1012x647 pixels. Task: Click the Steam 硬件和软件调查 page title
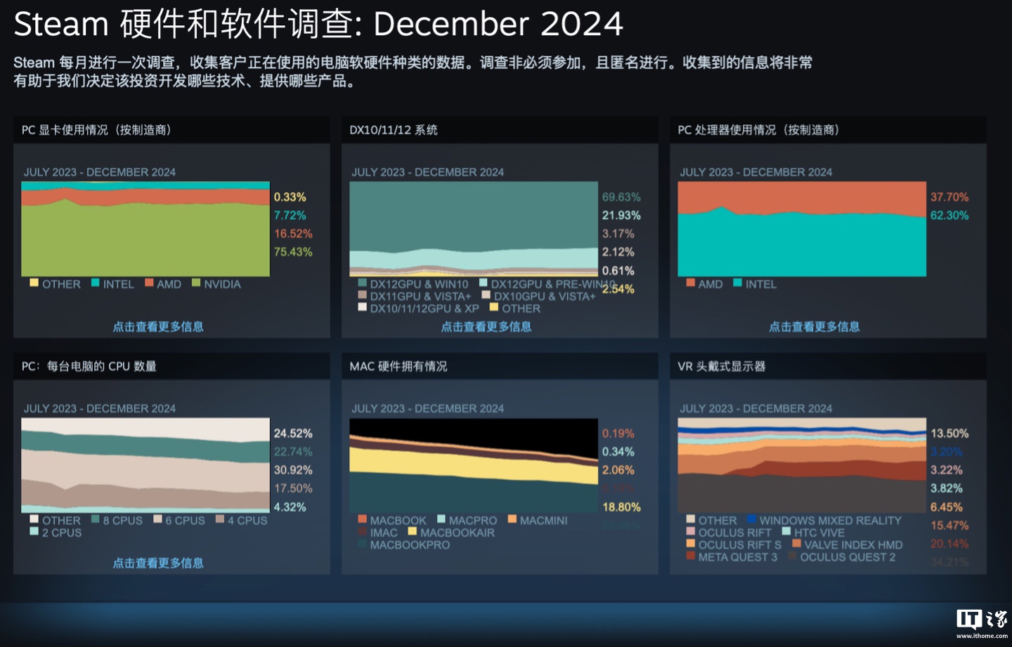click(x=318, y=24)
